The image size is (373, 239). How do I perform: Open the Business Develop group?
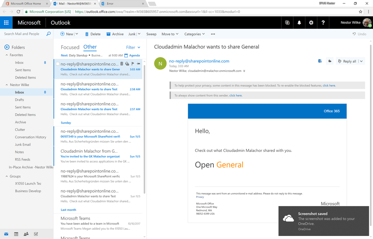[x=28, y=191]
